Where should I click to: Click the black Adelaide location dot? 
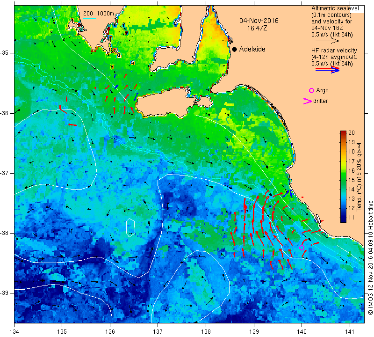[235, 49]
